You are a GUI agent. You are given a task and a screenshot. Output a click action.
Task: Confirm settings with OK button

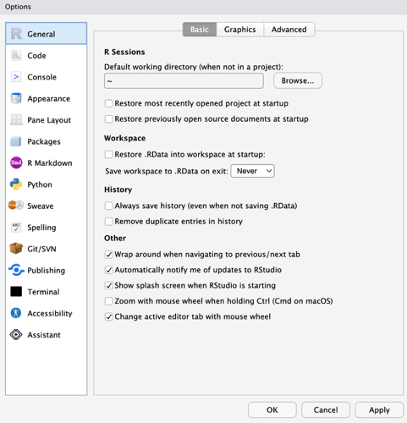[272, 409]
